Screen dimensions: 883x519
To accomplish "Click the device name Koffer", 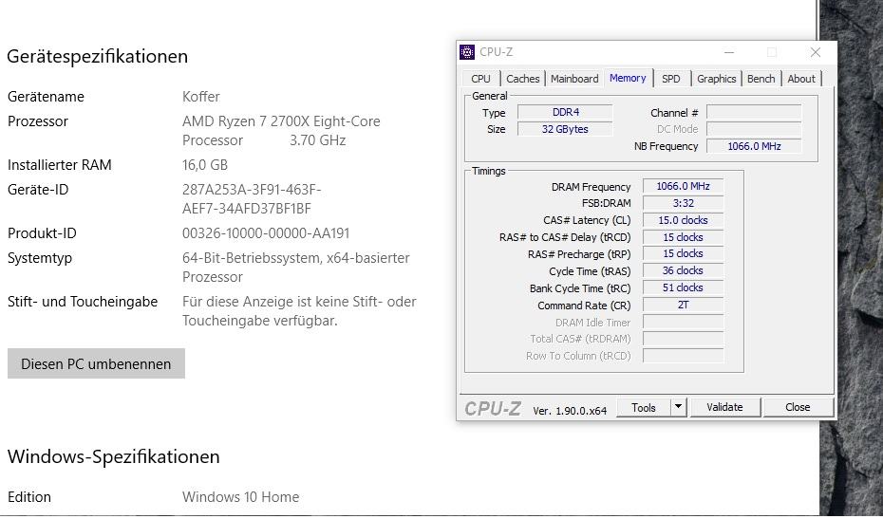I will pyautogui.click(x=201, y=96).
